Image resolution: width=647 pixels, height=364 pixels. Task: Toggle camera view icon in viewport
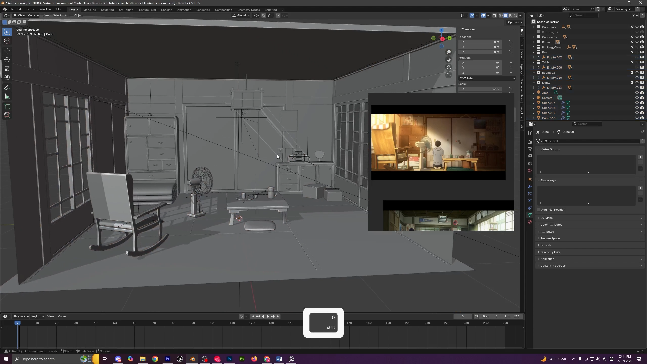(x=449, y=67)
